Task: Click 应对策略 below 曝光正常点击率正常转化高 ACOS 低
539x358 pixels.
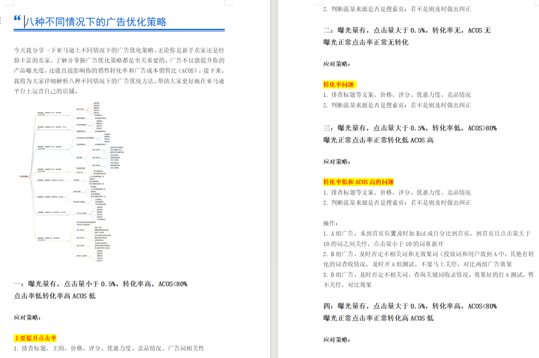Action: click(336, 340)
